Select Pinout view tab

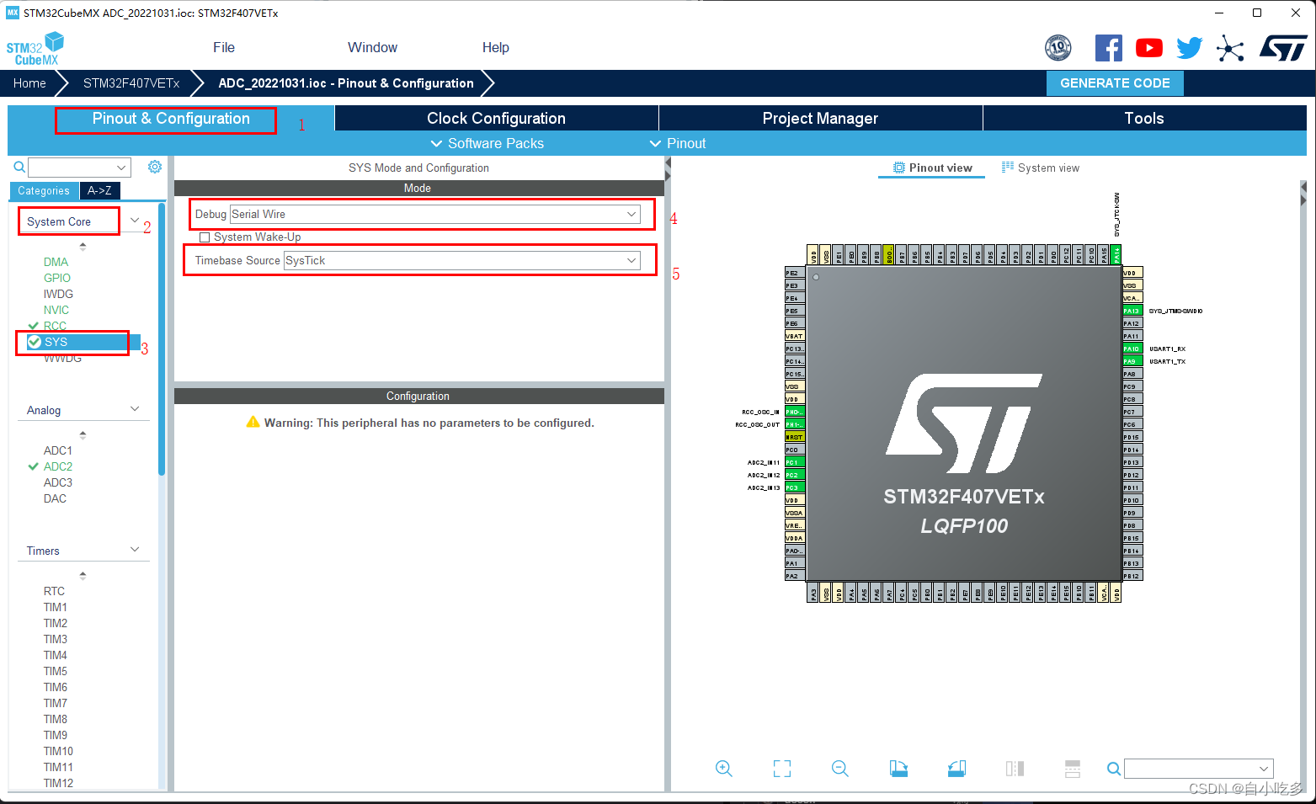[x=932, y=168]
